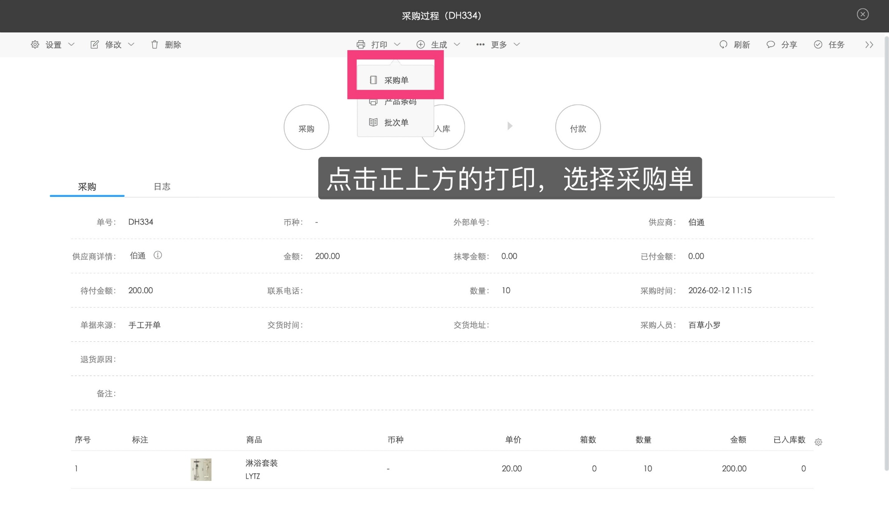
Task: Click the 修改 edit icon
Action: (x=94, y=44)
